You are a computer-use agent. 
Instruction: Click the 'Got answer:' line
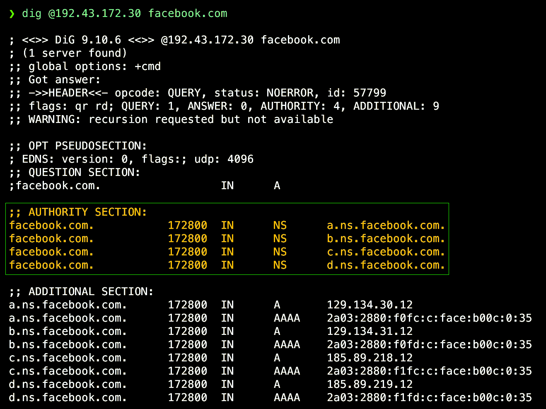coord(55,80)
